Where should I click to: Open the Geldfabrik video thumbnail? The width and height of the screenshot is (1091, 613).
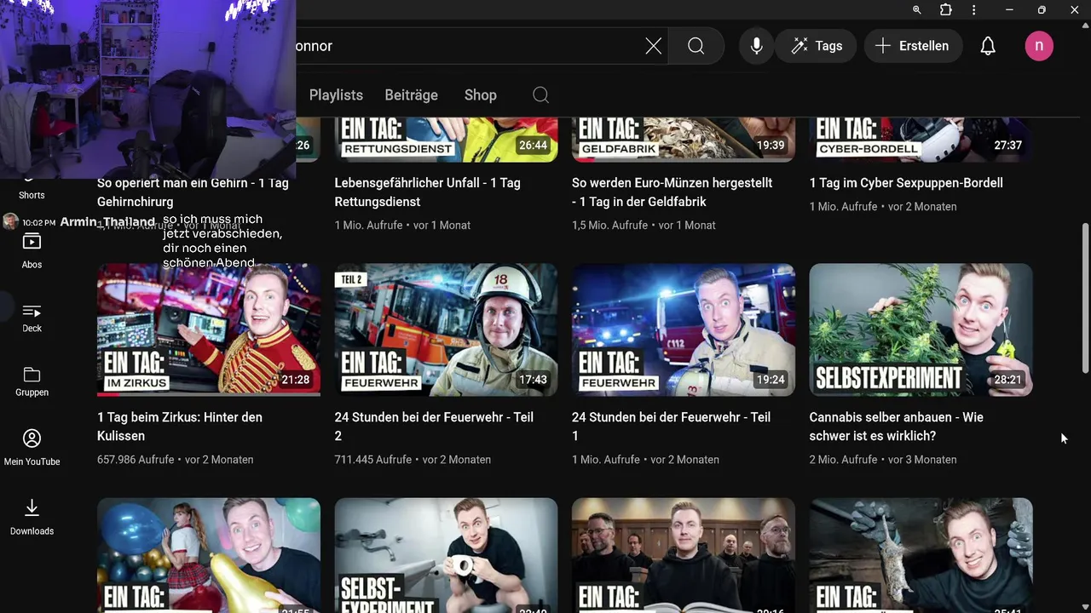click(x=683, y=140)
